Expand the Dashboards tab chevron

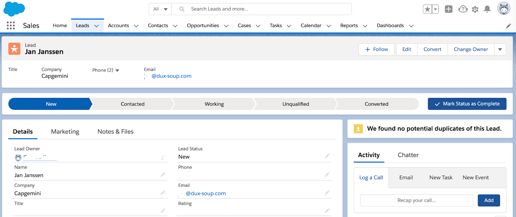tap(411, 26)
